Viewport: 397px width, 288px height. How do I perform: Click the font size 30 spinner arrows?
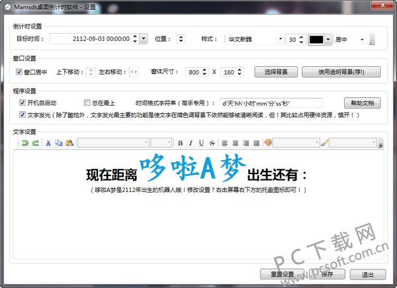click(301, 39)
